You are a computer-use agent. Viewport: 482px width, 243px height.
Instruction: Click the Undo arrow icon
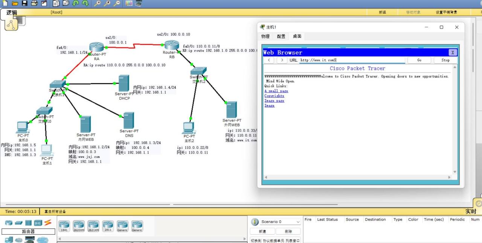[x=76, y=3]
